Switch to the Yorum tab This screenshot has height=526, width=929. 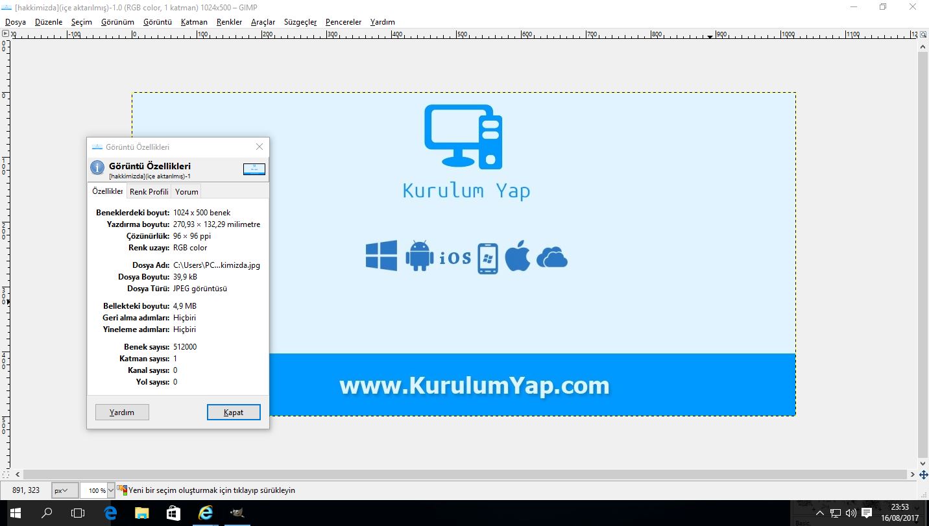point(187,191)
